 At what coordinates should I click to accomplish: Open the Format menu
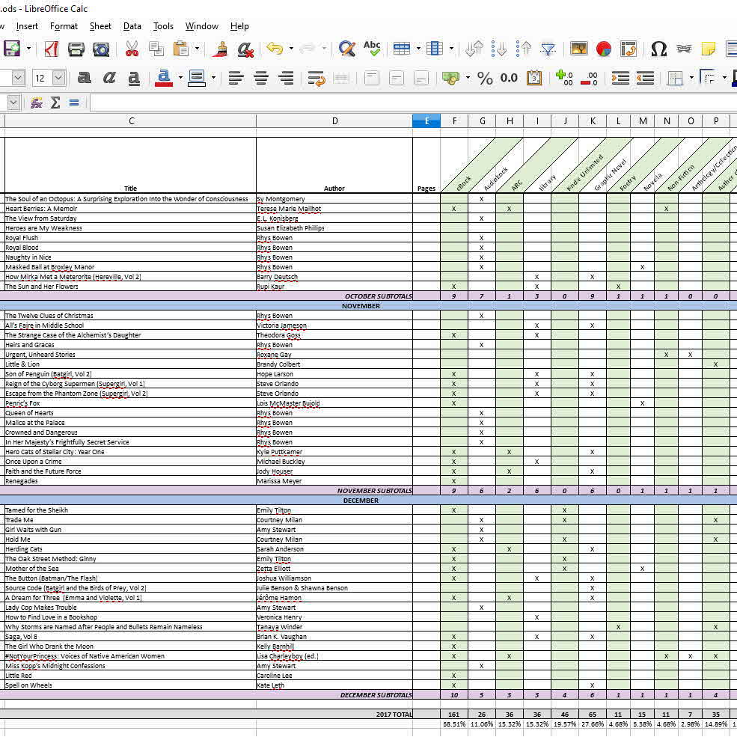pyautogui.click(x=64, y=26)
